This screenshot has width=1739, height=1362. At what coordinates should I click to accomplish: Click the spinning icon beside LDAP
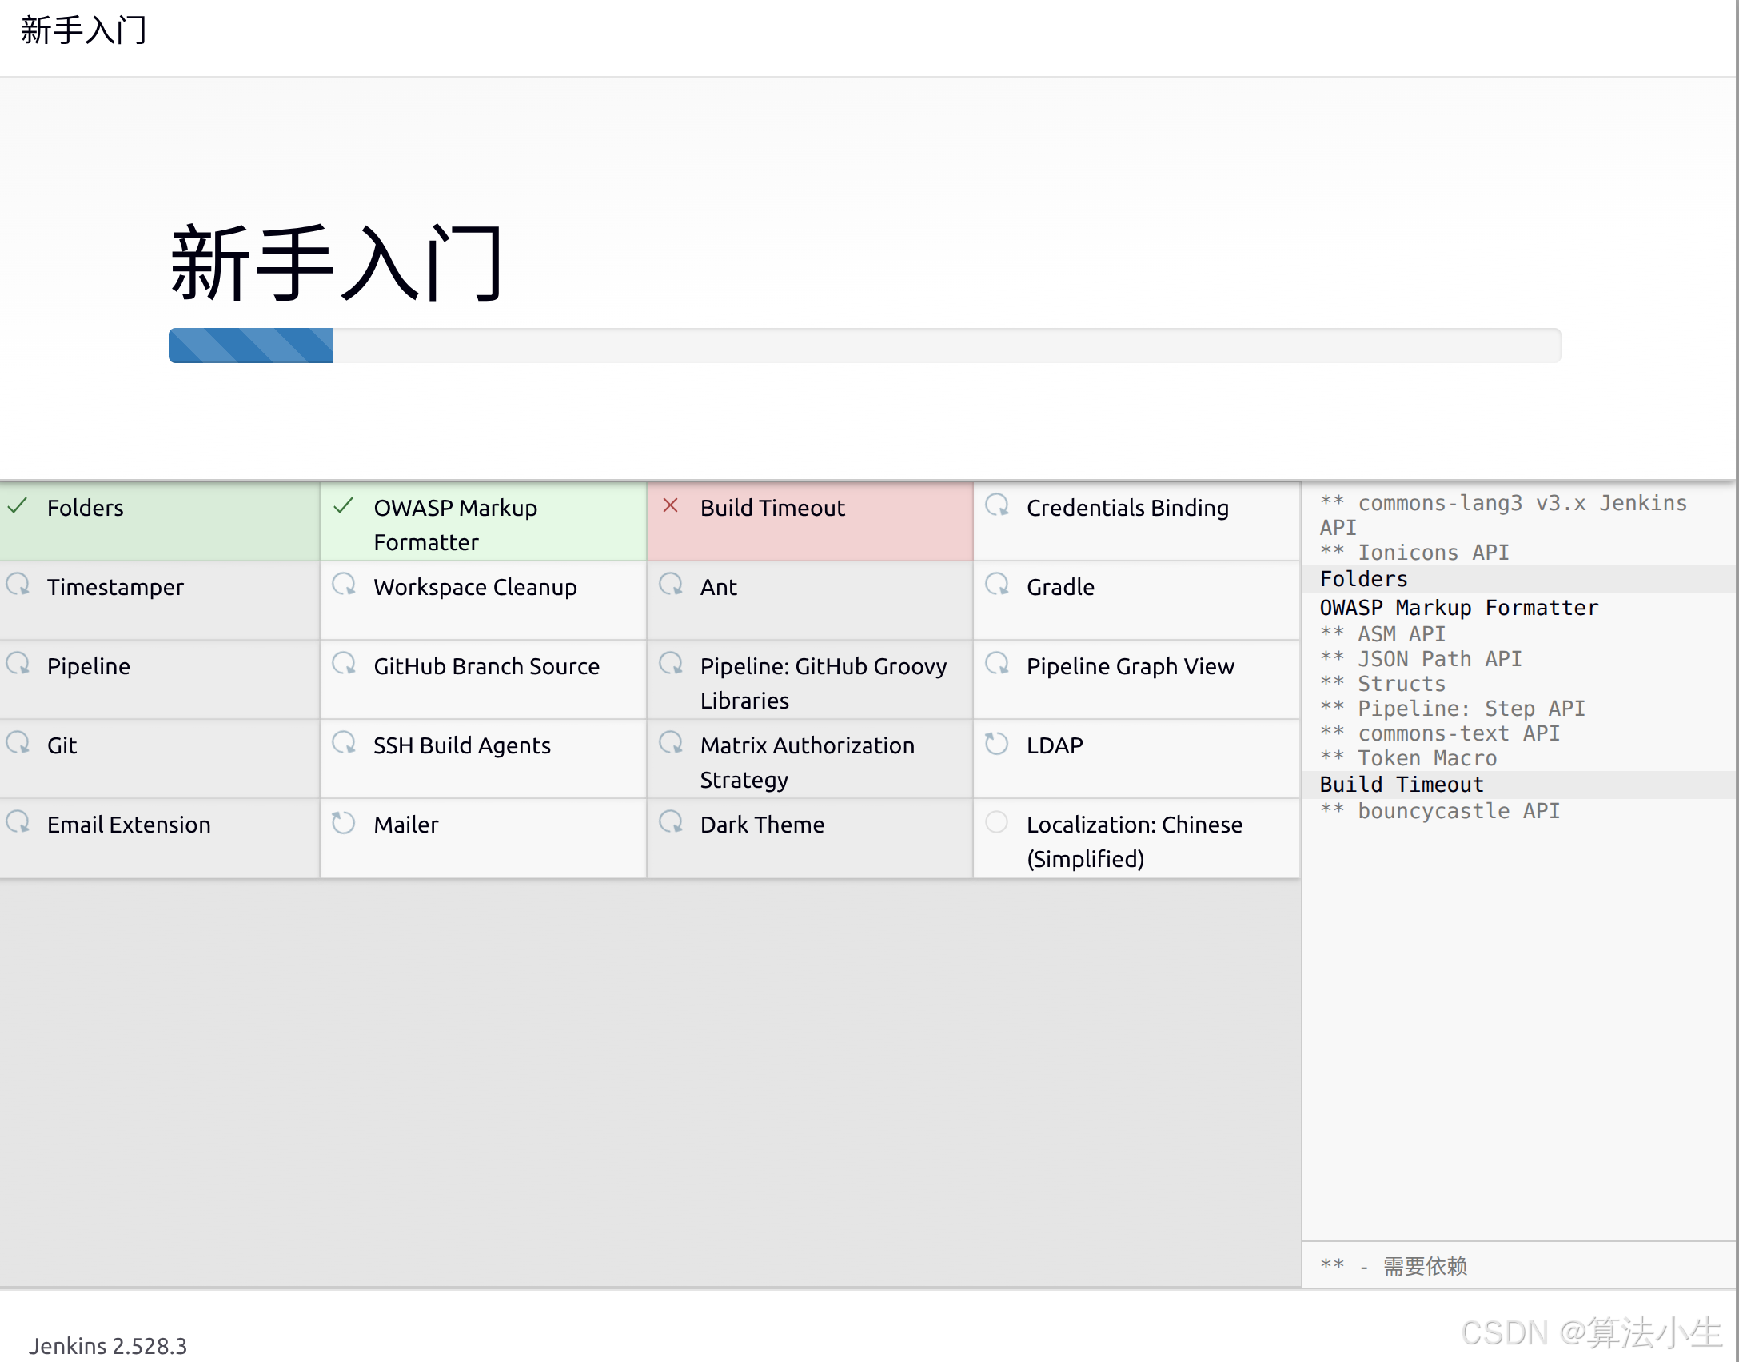tap(996, 744)
